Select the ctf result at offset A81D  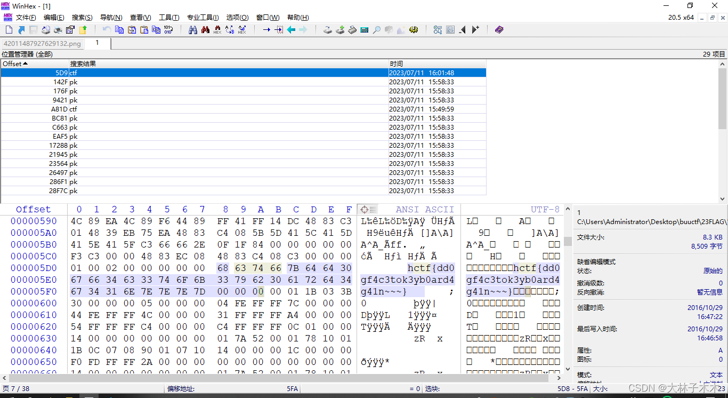coord(244,109)
